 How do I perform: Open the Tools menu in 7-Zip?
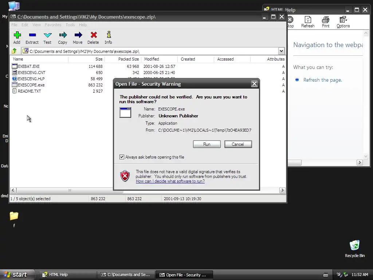click(x=70, y=25)
